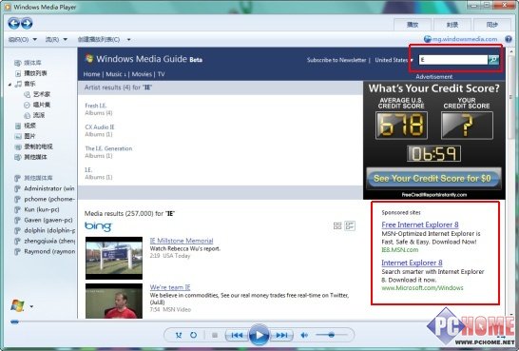Switch media results to list view
Screen dimensions: 519x351
pos(350,225)
